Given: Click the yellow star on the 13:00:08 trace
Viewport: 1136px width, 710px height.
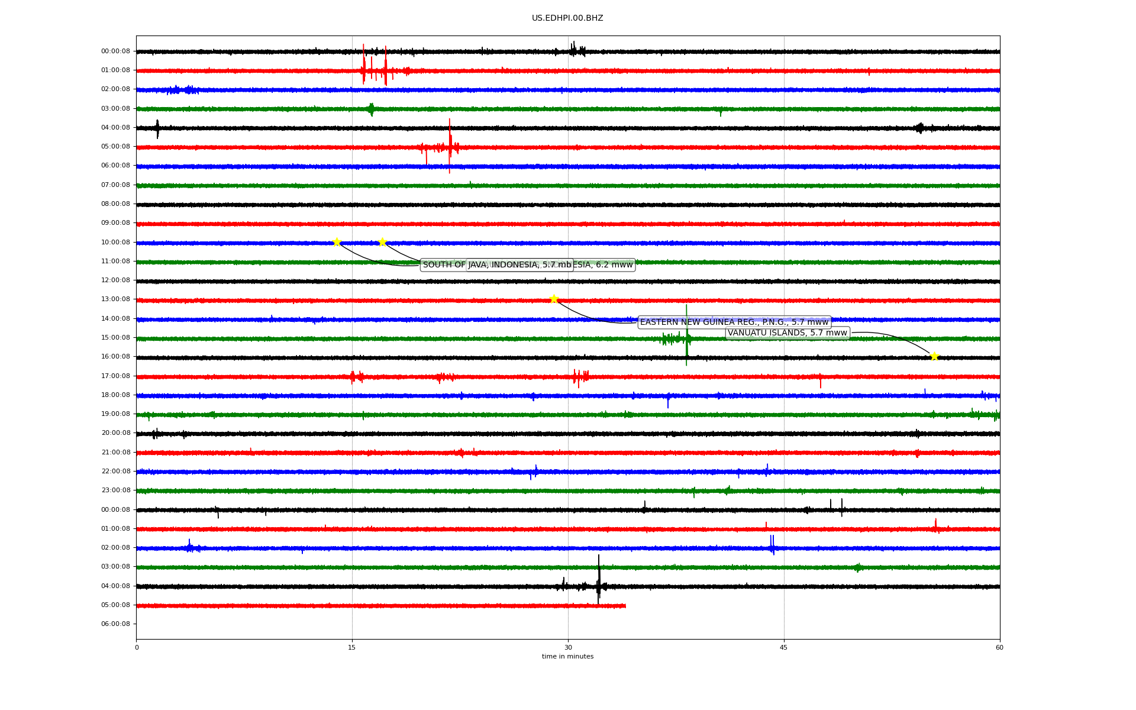Looking at the screenshot, I should pos(554,299).
